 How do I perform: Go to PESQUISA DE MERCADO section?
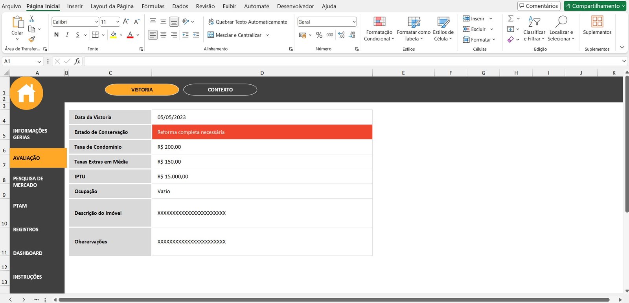coord(28,182)
